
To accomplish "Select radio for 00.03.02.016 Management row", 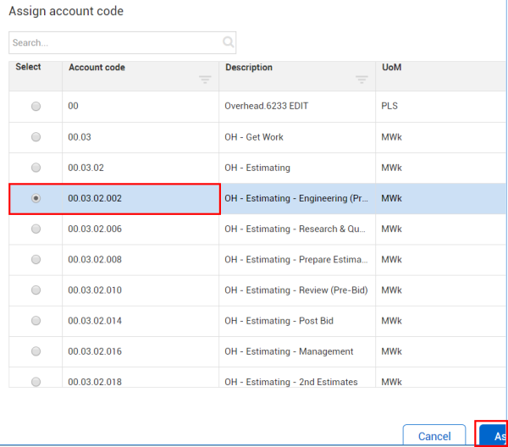I will tap(36, 351).
